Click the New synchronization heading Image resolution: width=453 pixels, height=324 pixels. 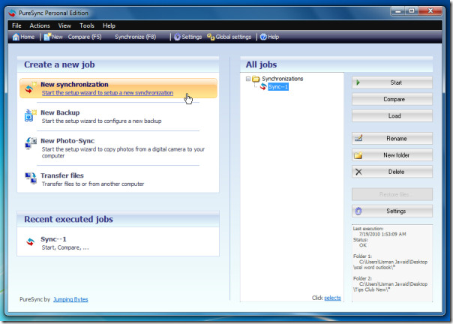click(x=74, y=85)
